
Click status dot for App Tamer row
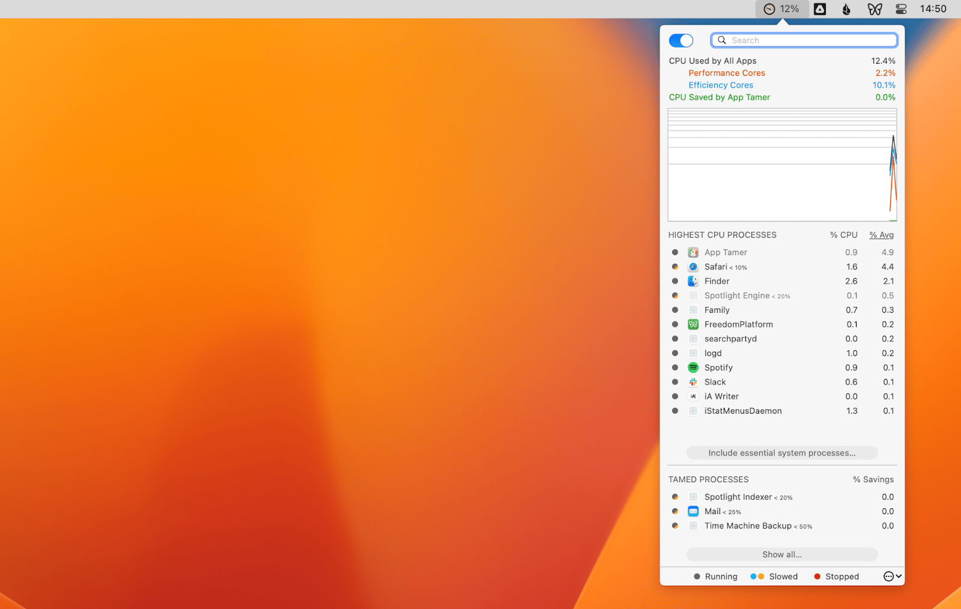point(675,252)
